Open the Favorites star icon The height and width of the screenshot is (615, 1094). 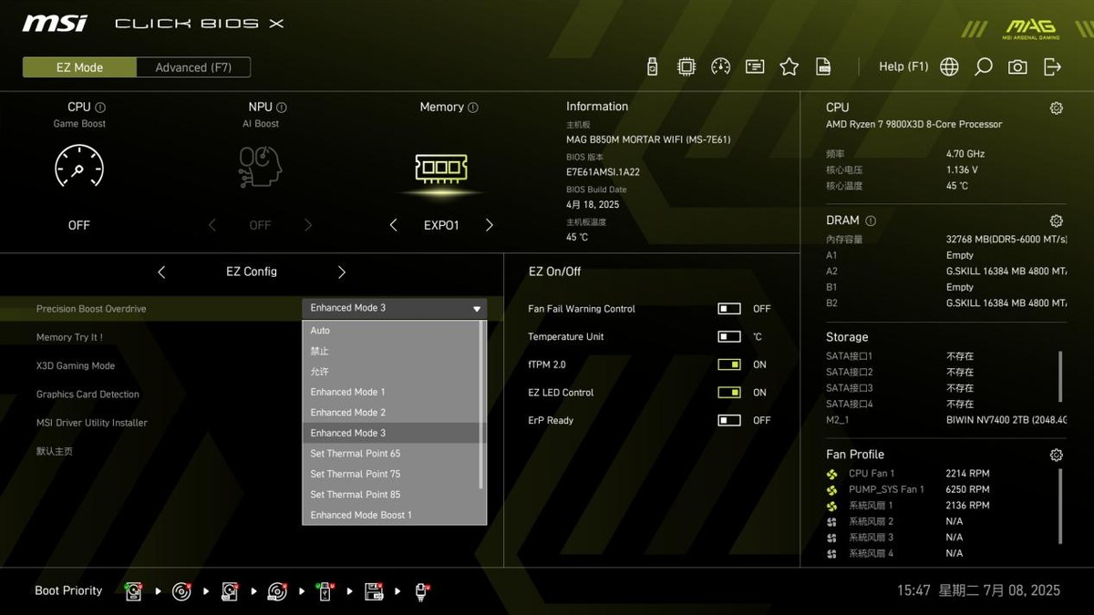click(x=790, y=67)
